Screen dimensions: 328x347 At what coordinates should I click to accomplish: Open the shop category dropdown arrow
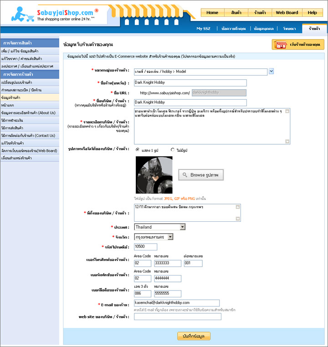click(x=272, y=71)
